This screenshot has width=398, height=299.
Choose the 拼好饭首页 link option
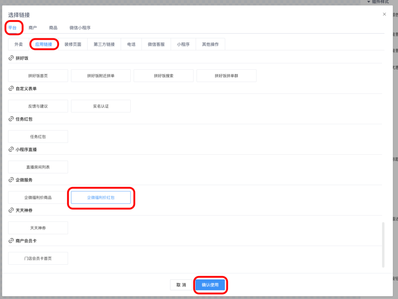38,76
